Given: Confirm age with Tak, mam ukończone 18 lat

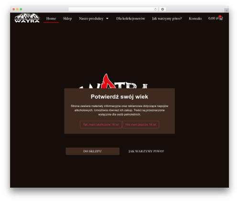Looking at the screenshot, I should (101, 125).
